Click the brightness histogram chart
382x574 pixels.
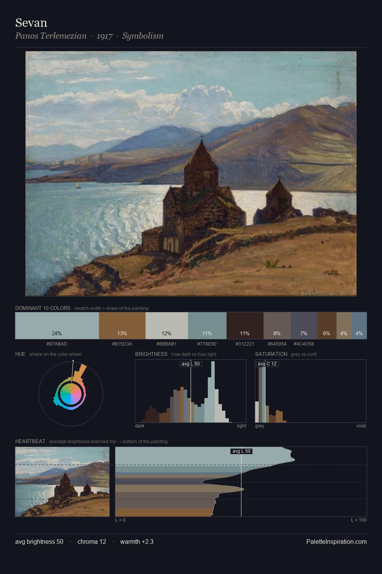coord(191,391)
